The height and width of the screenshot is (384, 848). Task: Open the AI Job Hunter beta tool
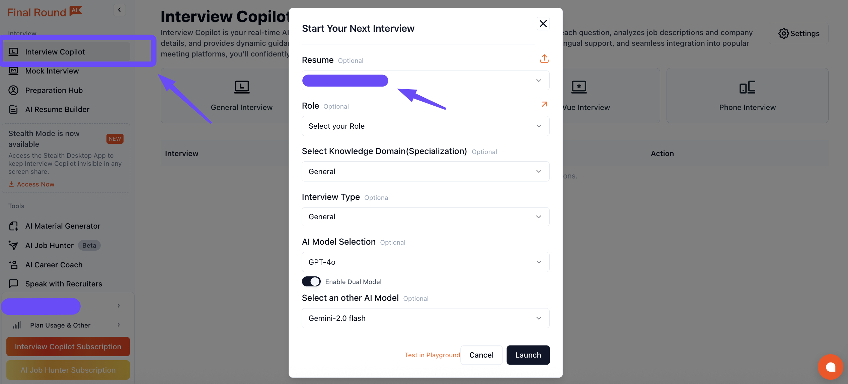[49, 245]
